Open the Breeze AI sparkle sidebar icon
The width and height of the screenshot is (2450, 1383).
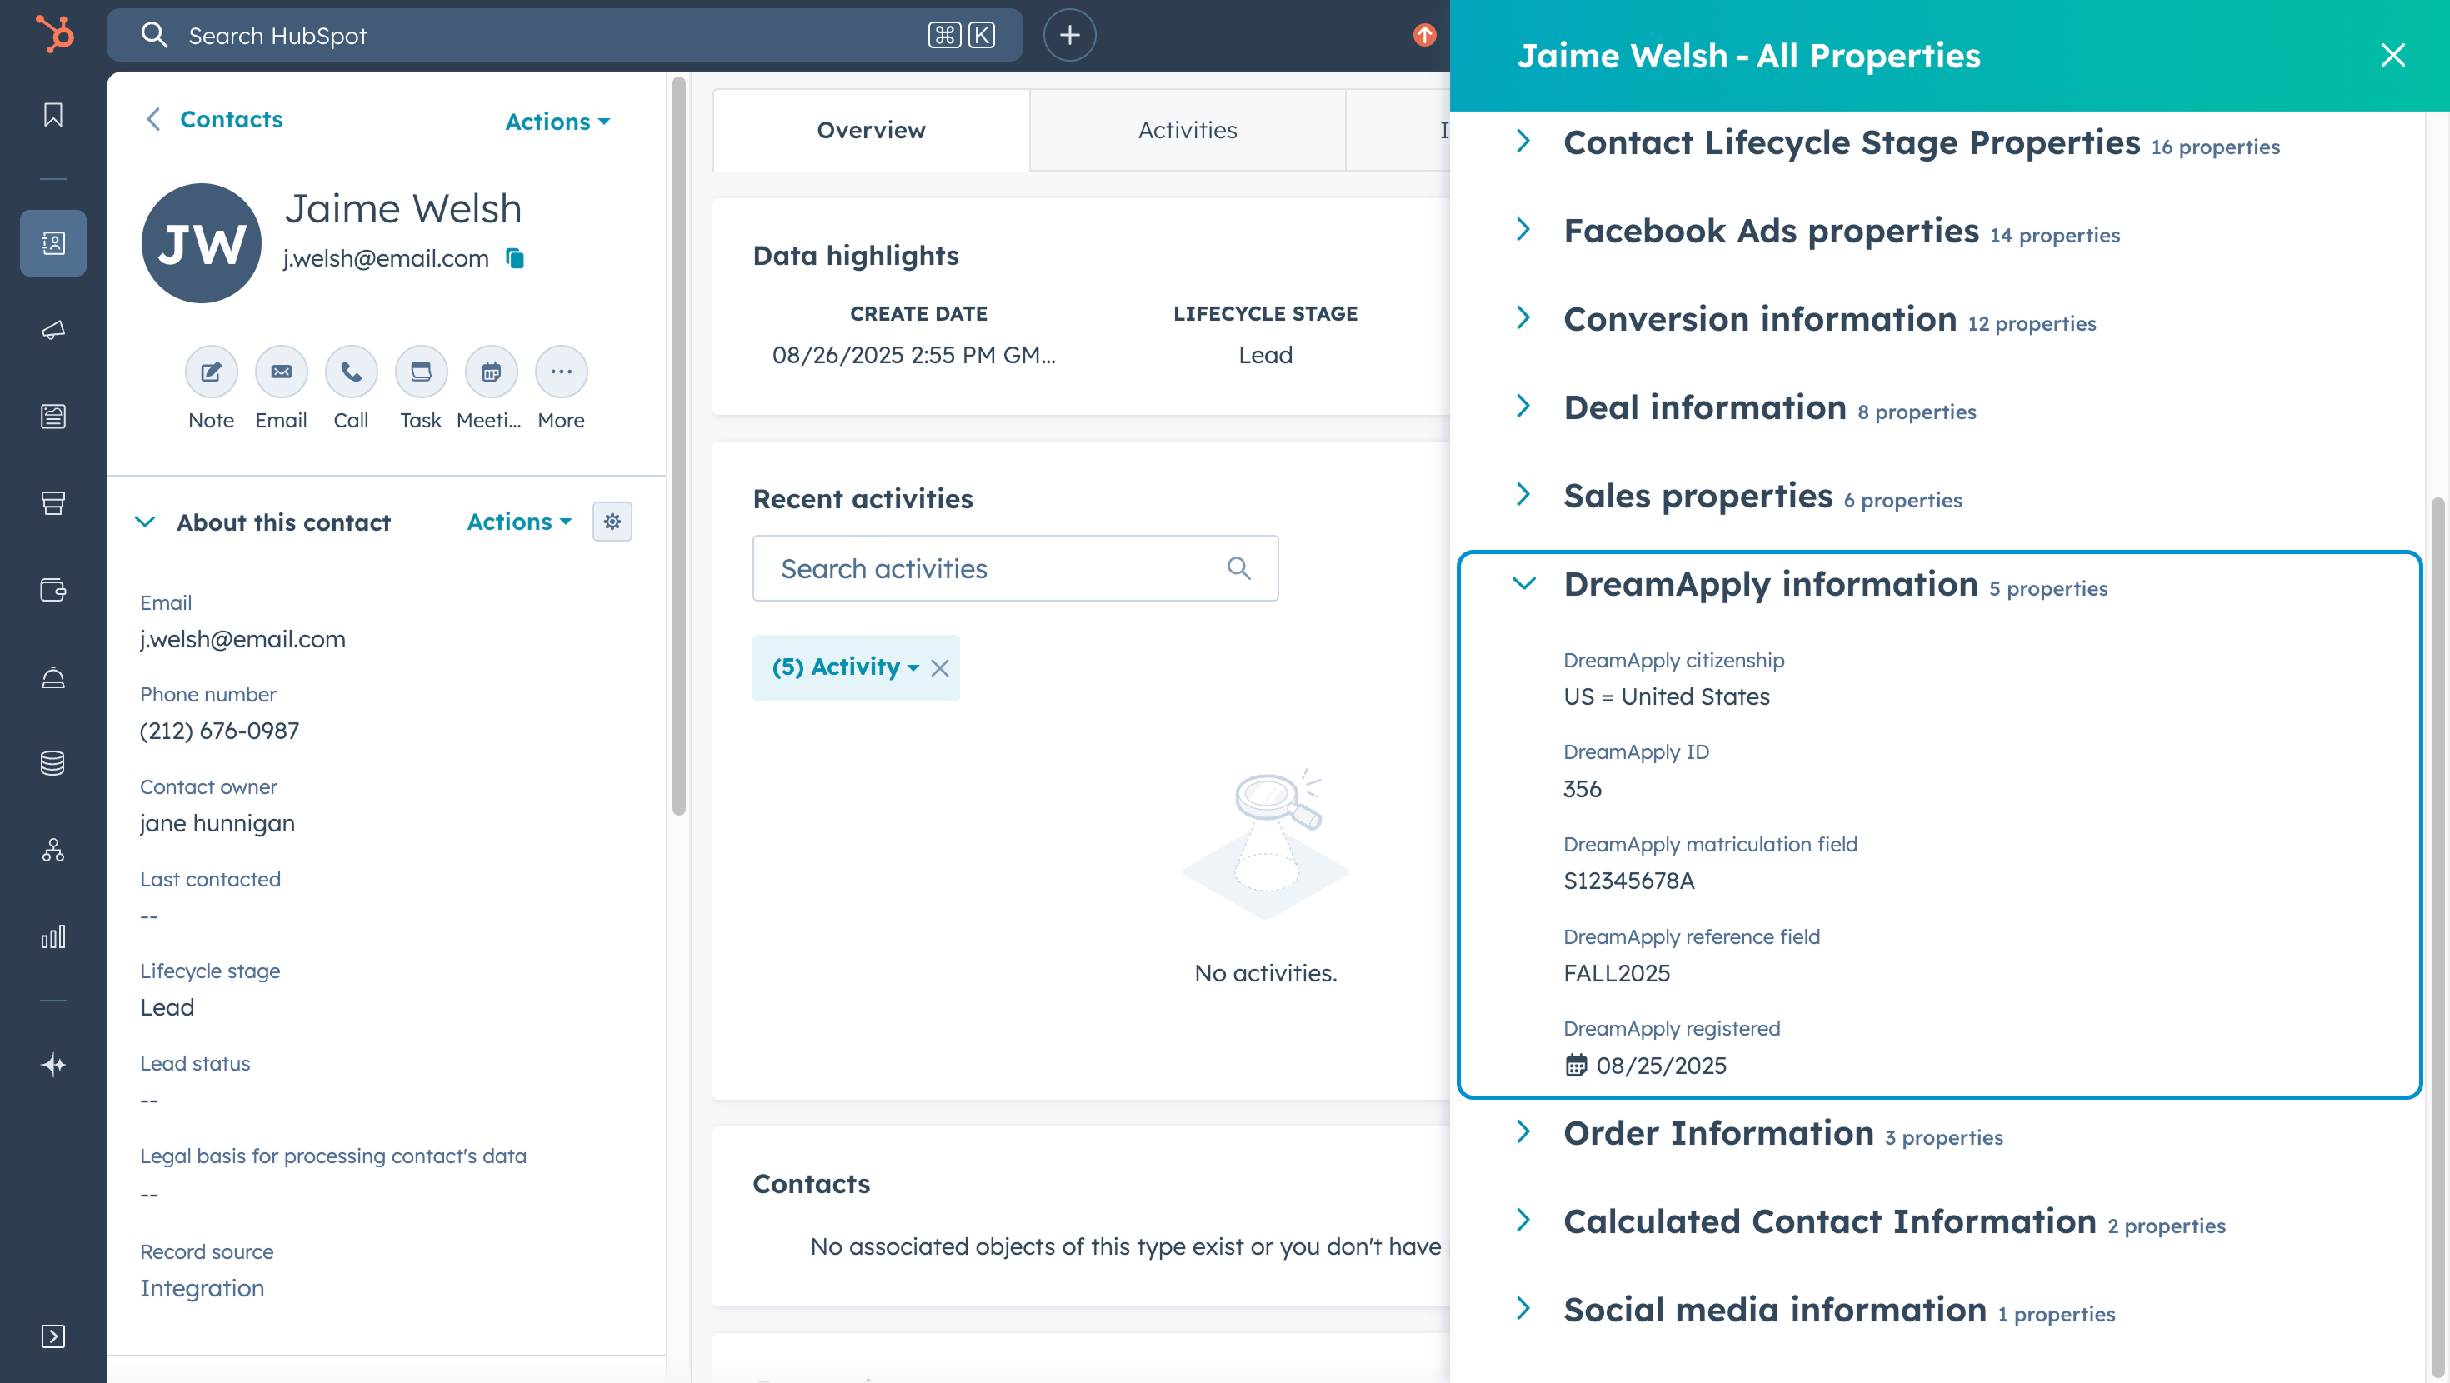tap(53, 1065)
